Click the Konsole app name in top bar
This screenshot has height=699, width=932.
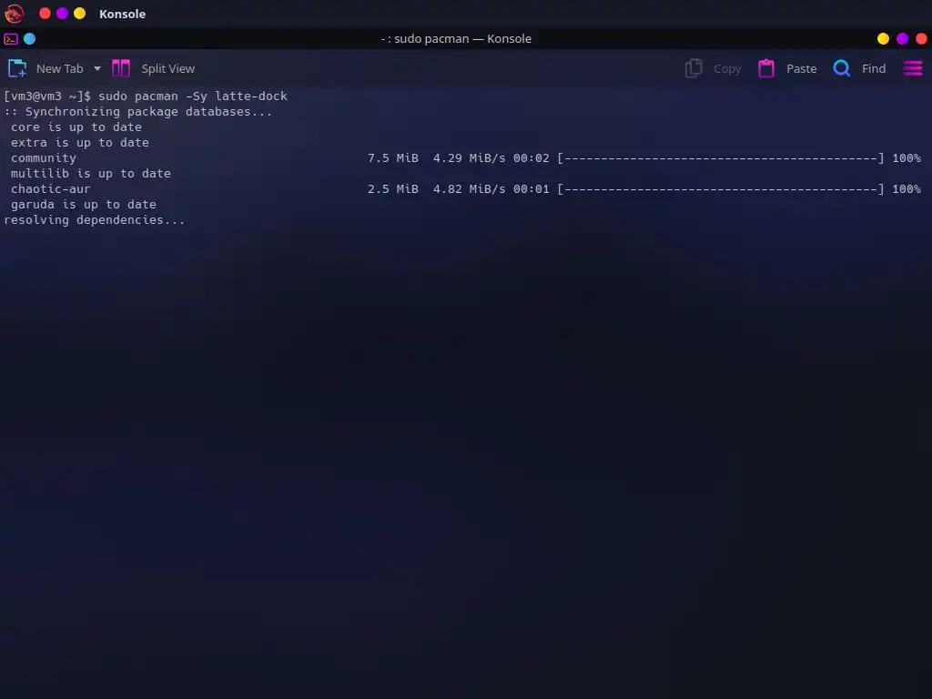[123, 14]
